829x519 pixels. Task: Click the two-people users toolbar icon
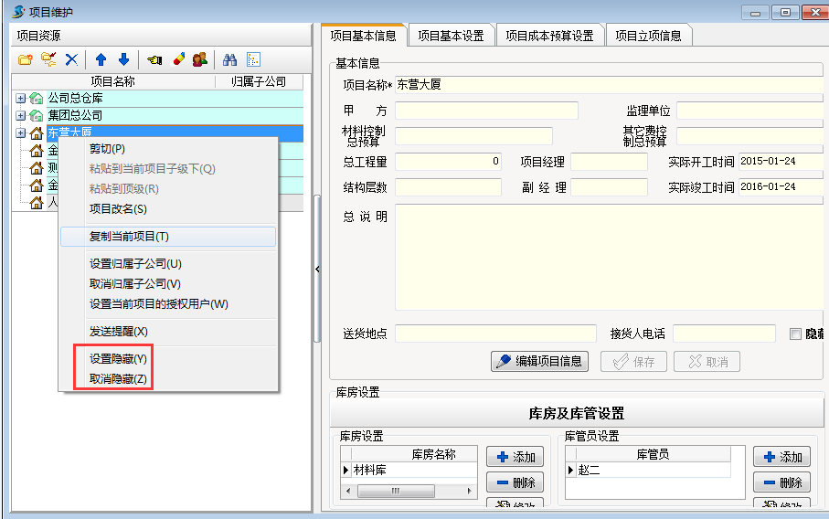tap(199, 59)
